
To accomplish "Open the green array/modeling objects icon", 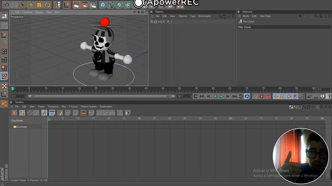I will [128, 5].
